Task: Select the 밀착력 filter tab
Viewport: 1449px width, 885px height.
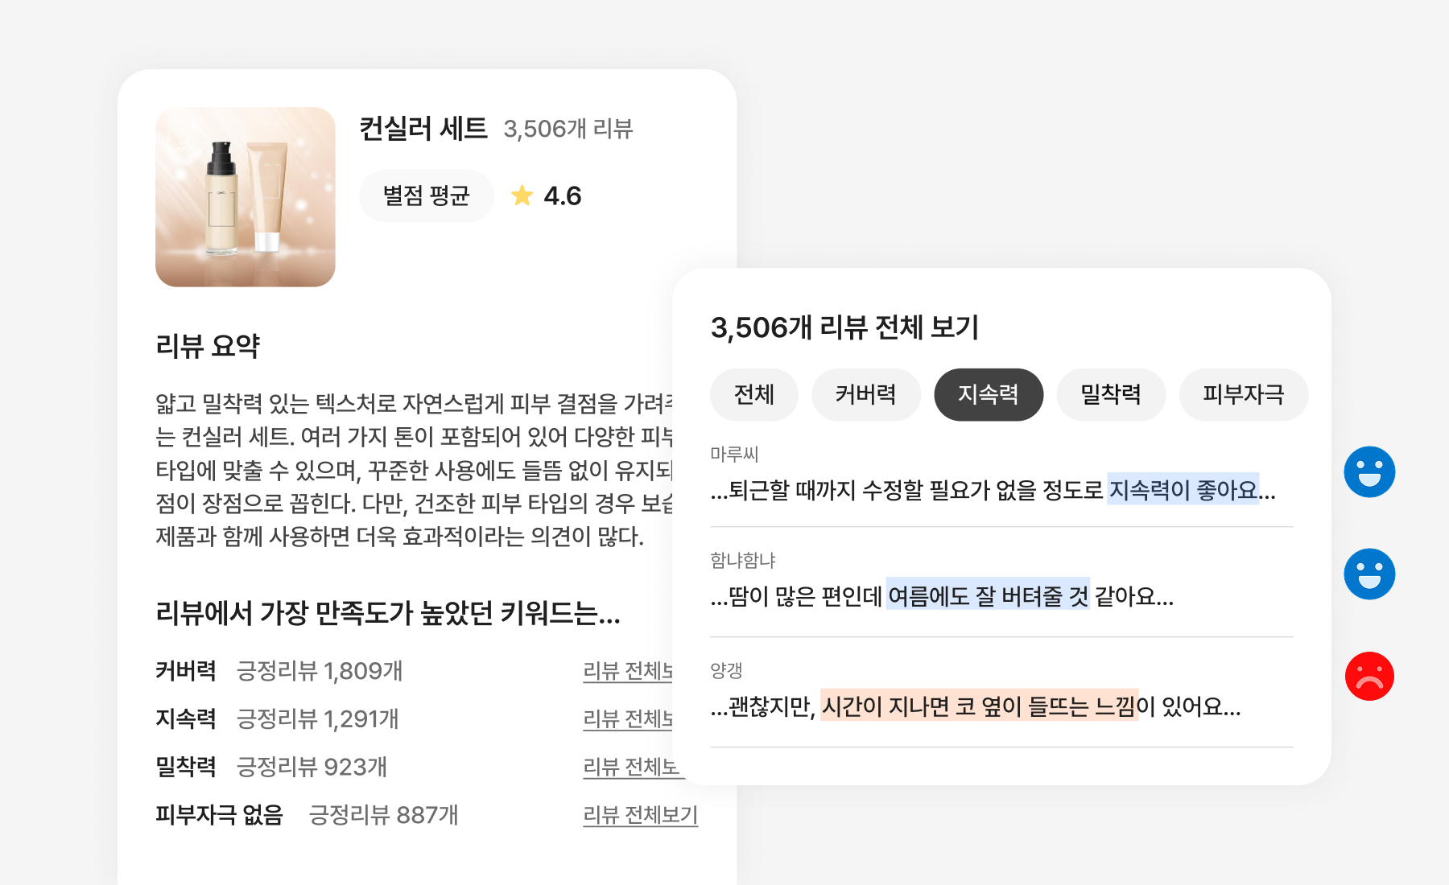Action: pos(1110,394)
